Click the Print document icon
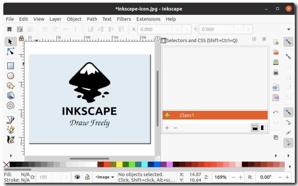The height and width of the screenshot is (186, 298). pyautogui.click(x=276, y=73)
